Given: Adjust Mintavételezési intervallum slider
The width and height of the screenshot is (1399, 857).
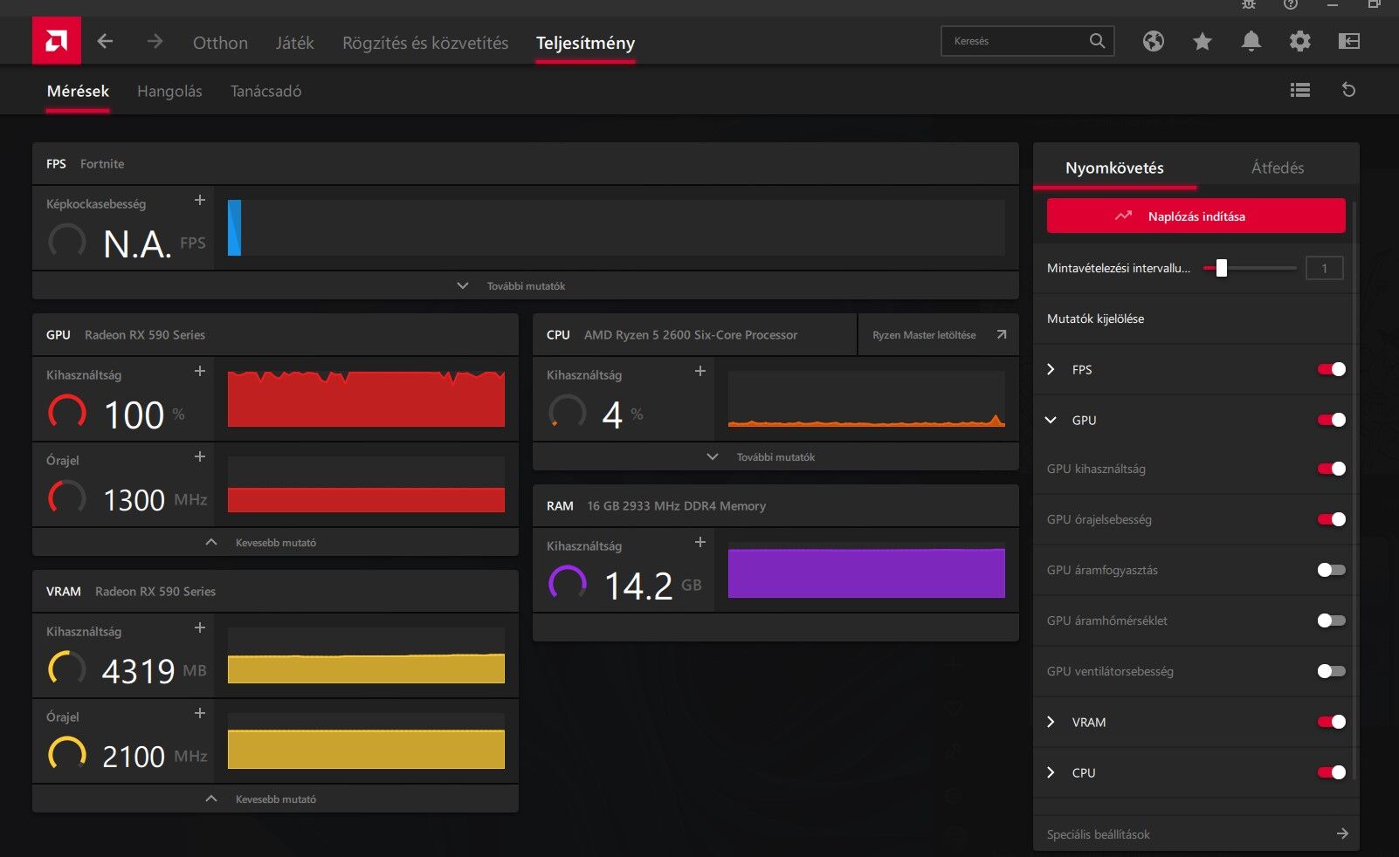Looking at the screenshot, I should click(x=1222, y=268).
